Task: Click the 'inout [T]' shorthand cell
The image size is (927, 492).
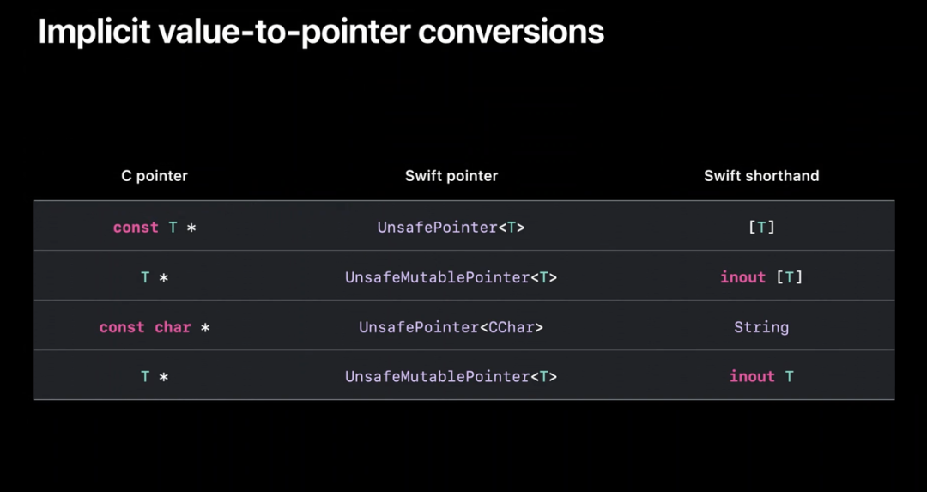Action: [x=761, y=277]
